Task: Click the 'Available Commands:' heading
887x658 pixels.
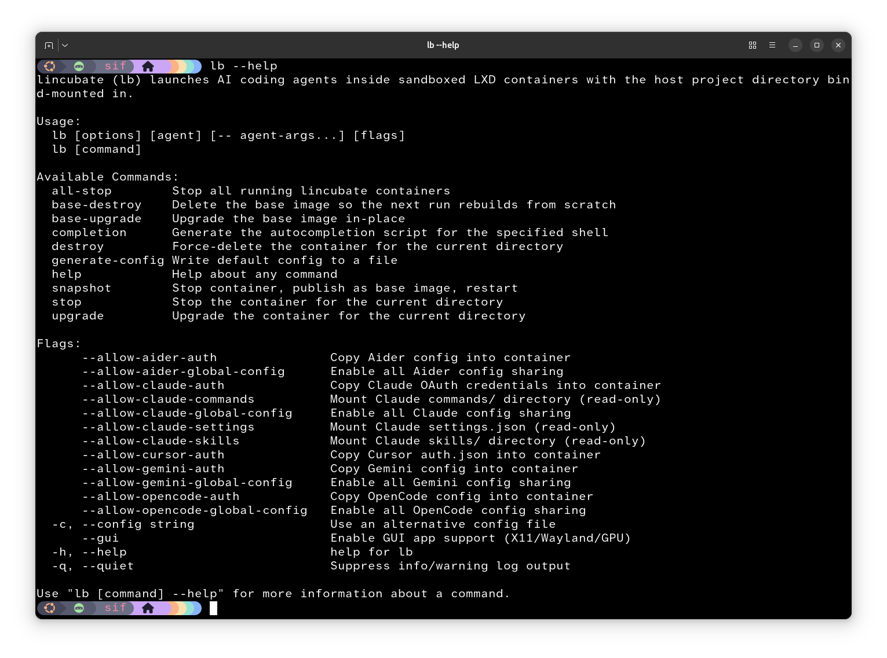Action: (x=108, y=177)
